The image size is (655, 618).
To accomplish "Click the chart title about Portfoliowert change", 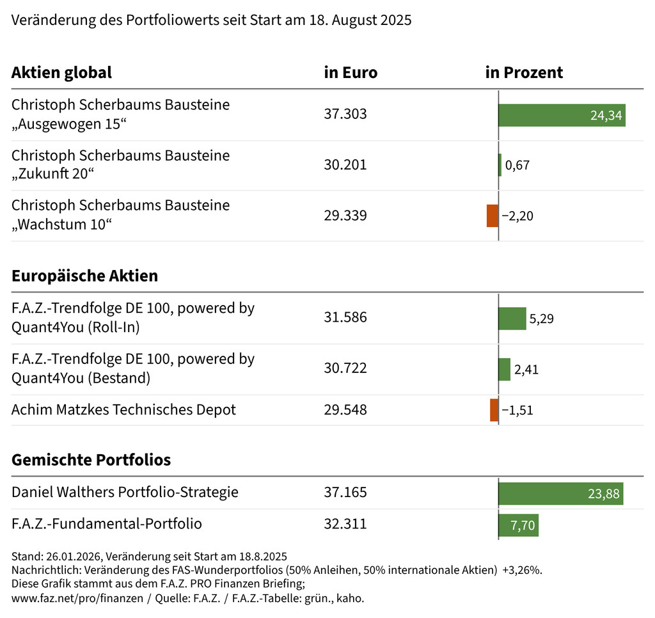I will (x=211, y=20).
